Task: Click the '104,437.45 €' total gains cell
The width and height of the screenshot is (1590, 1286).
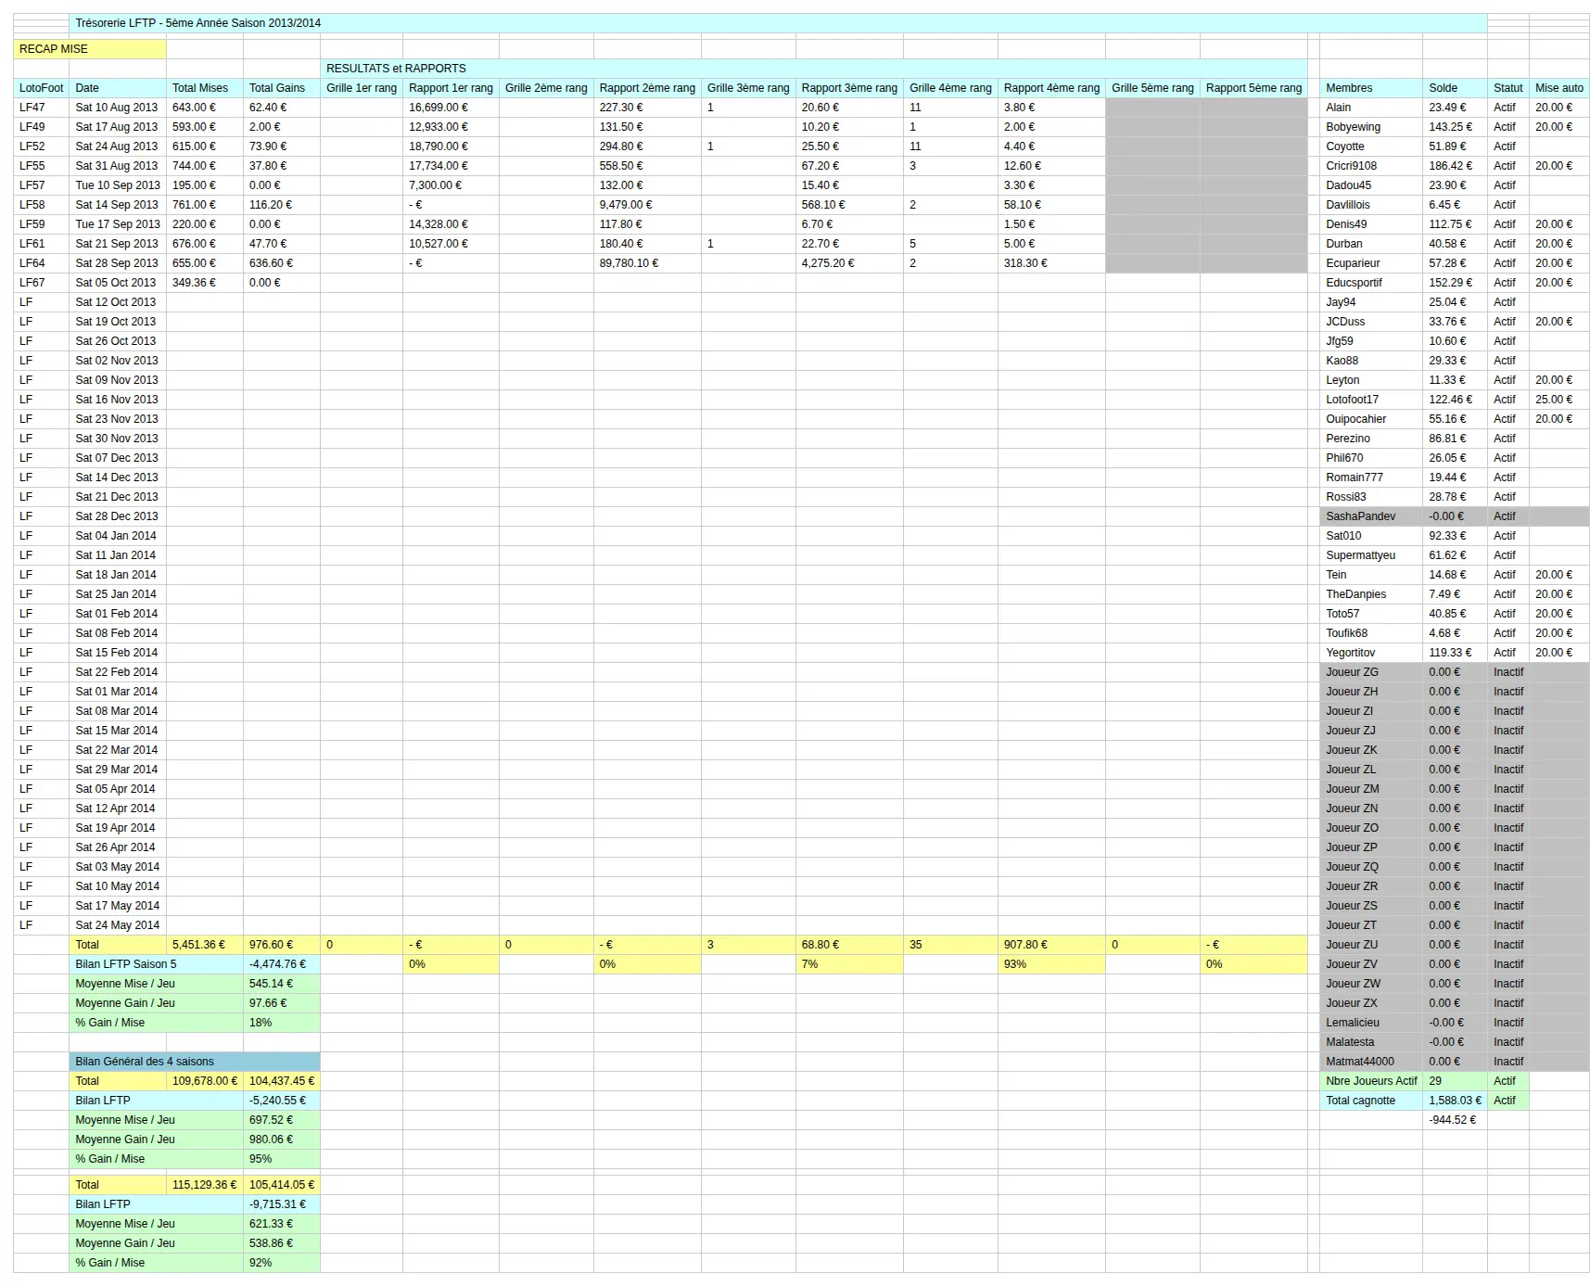Action: pos(282,1081)
